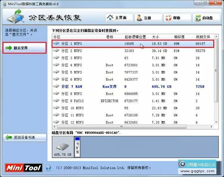Click the drive icon of 分区 10 NTFS
Image resolution: width=224 pixels, height=177 pixels.
[x=56, y=108]
